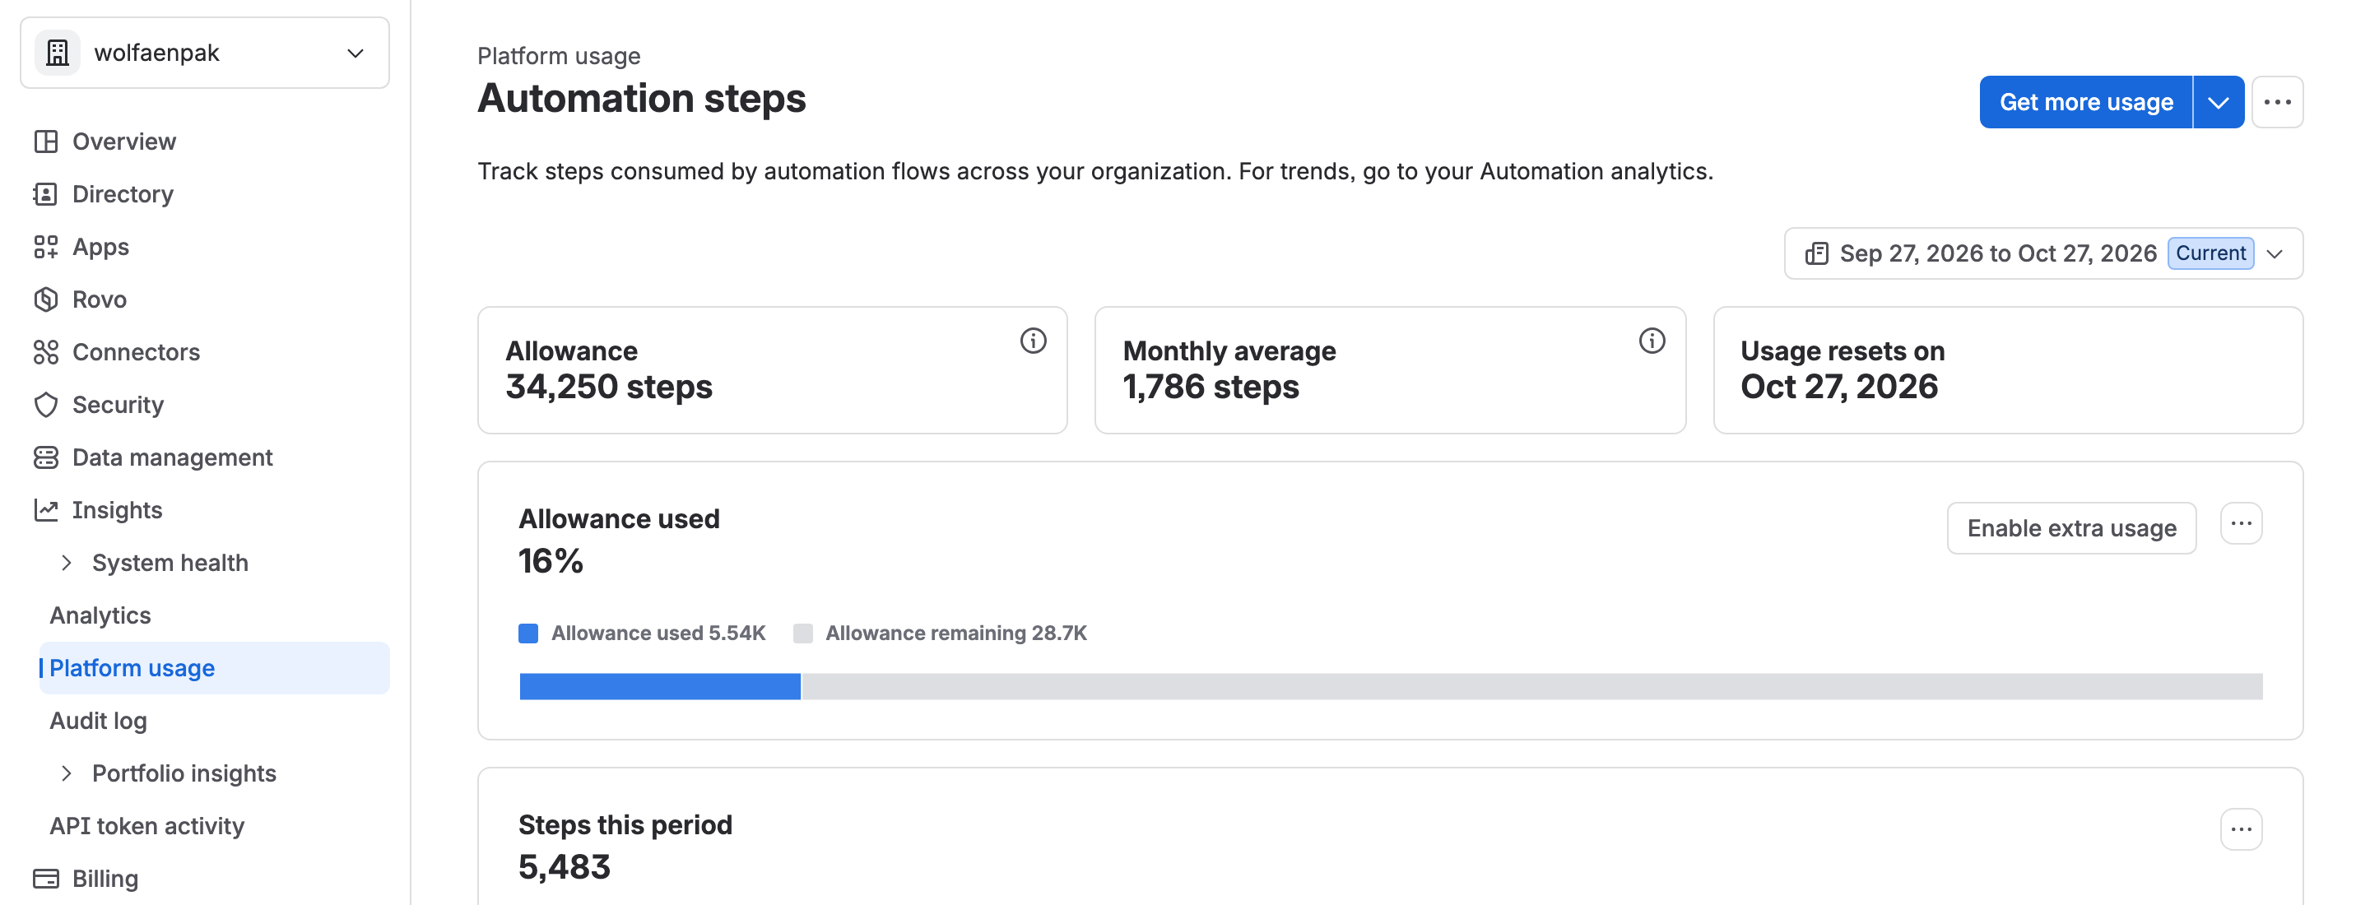Expand System health section
The width and height of the screenshot is (2370, 905).
pyautogui.click(x=66, y=563)
